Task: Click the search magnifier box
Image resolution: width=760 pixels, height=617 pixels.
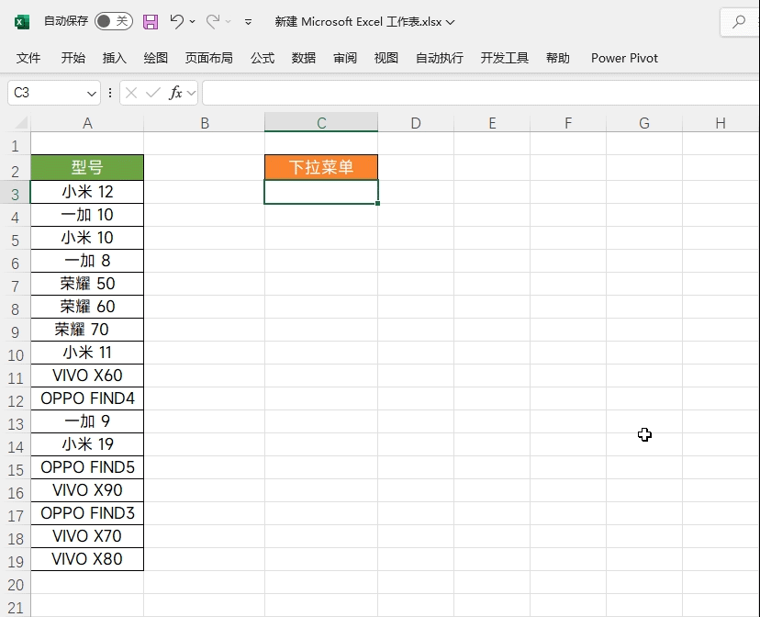Action: (740, 22)
